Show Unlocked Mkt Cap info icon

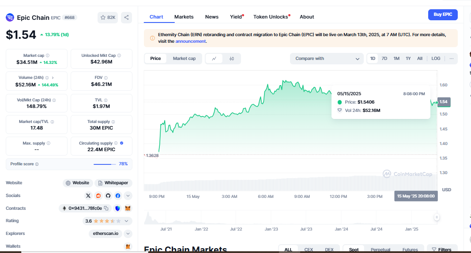coord(119,56)
